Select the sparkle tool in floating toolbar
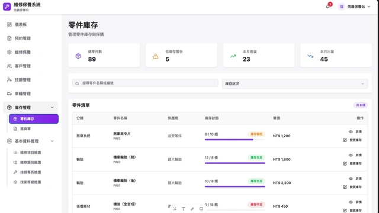The height and width of the screenshot is (213, 379). pos(175,209)
